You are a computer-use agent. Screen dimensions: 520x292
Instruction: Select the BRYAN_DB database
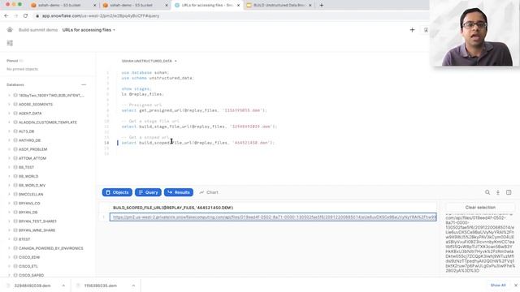[x=28, y=213]
